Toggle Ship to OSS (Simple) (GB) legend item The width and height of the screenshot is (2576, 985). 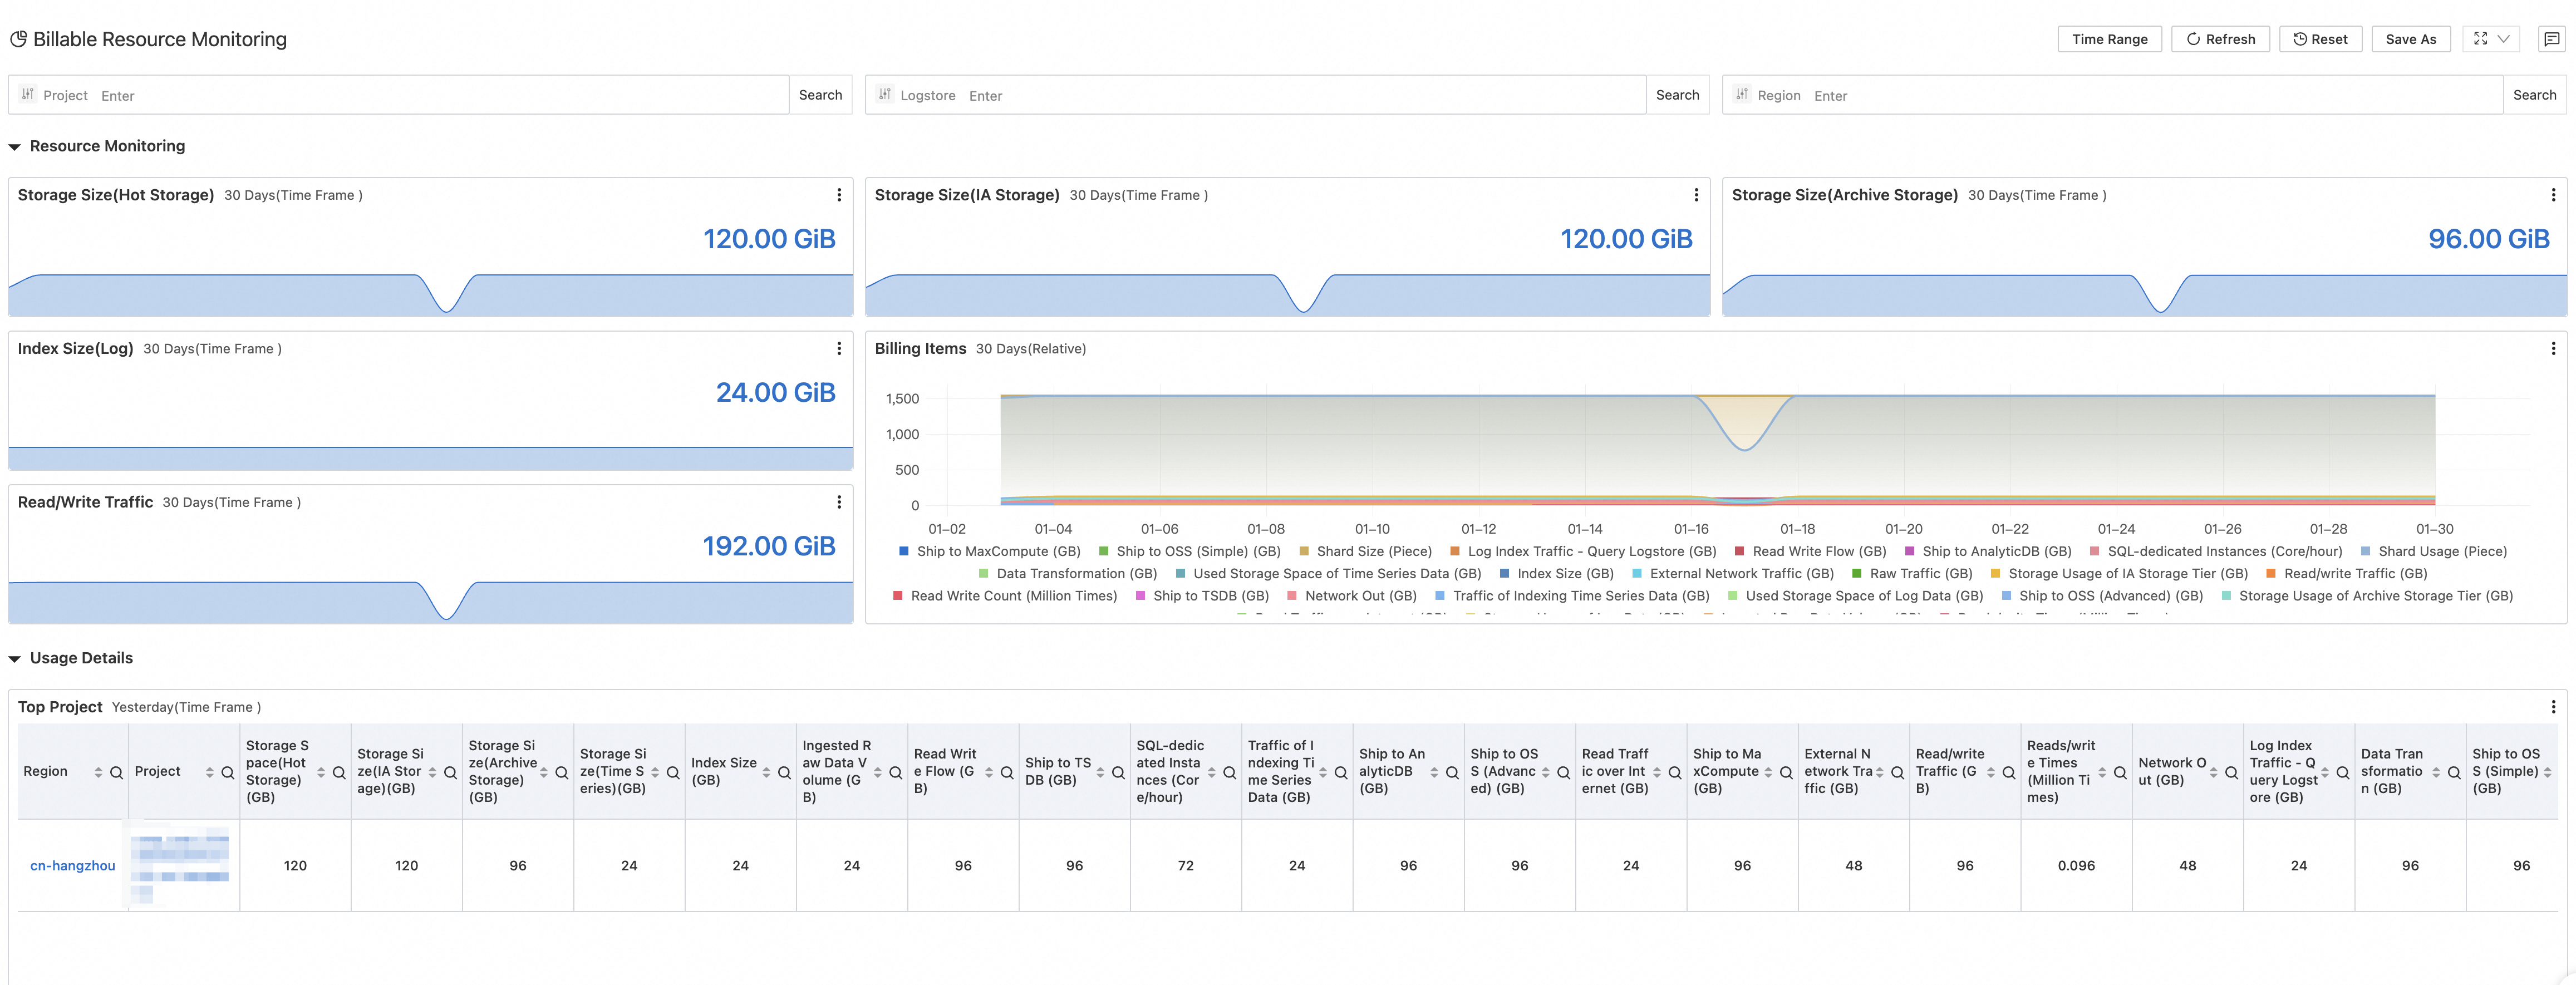point(1189,551)
